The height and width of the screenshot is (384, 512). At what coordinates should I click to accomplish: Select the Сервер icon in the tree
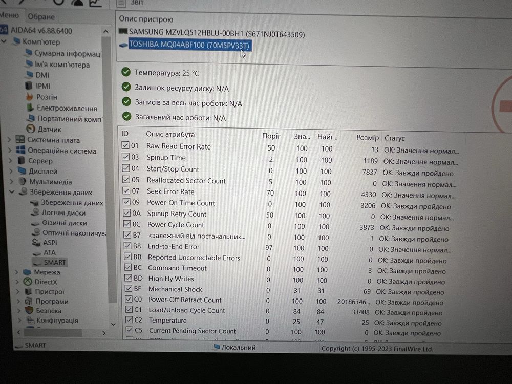[x=21, y=161]
